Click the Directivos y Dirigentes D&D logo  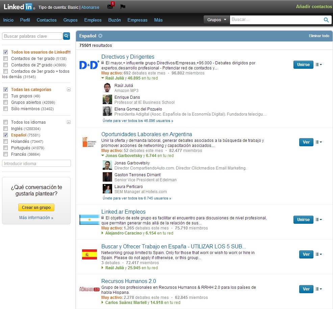[x=89, y=65]
